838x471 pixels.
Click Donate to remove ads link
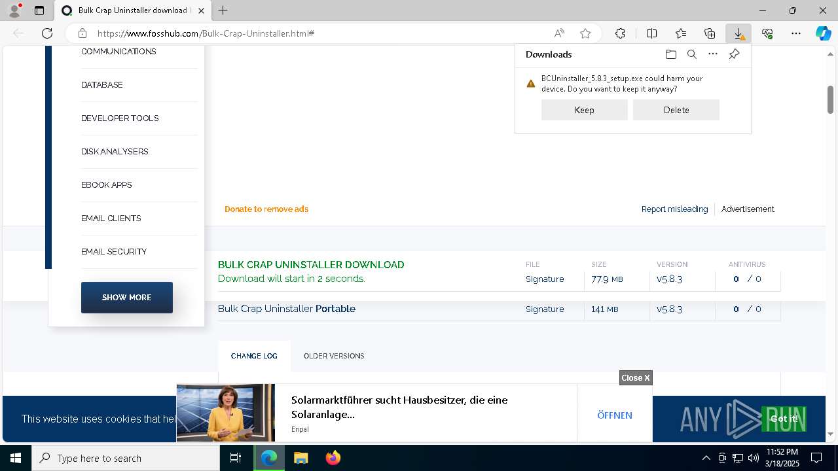(x=266, y=209)
